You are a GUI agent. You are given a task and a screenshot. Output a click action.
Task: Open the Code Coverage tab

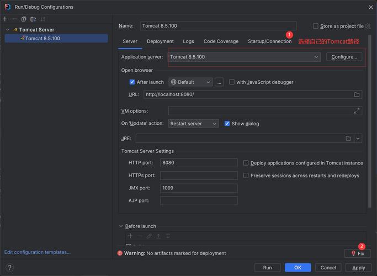click(x=221, y=41)
